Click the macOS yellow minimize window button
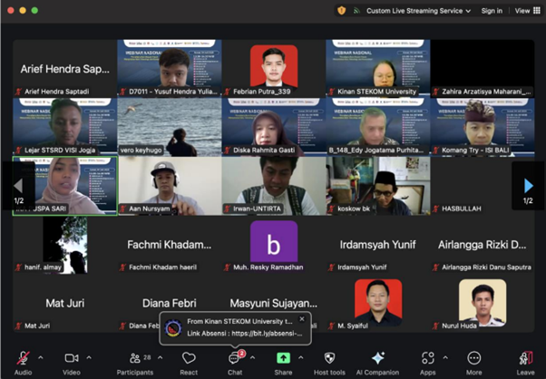Screen dimensions: 546x379 (23, 11)
